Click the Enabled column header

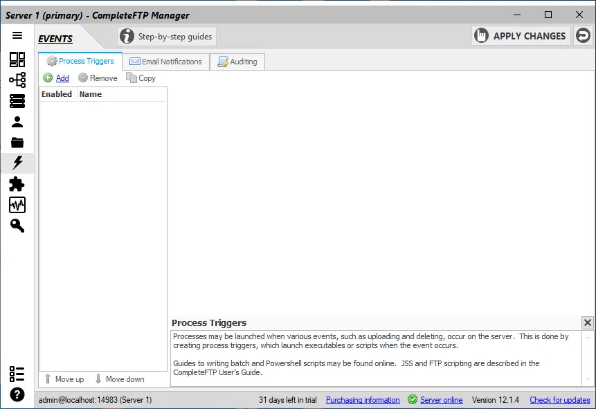pyautogui.click(x=57, y=94)
